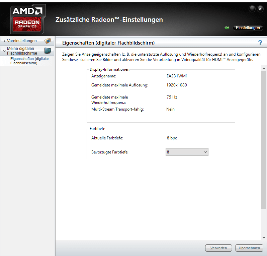
Task: Click the Übernehmen button
Action: (249, 248)
